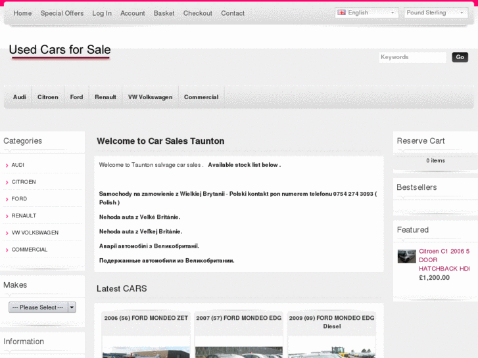Image resolution: width=478 pixels, height=358 pixels.
Task: Open the English language dropdown
Action: pyautogui.click(x=366, y=12)
